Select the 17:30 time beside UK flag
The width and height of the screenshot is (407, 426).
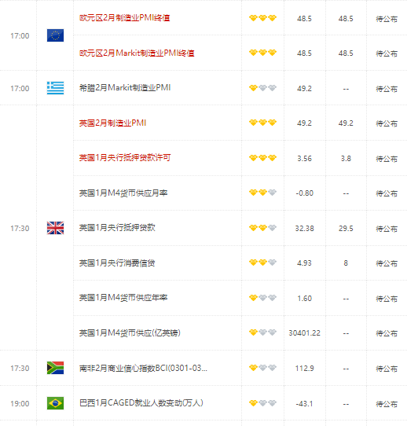coord(20,229)
